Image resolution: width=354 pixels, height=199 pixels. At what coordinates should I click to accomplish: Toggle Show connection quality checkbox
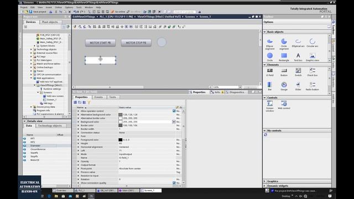174,183
